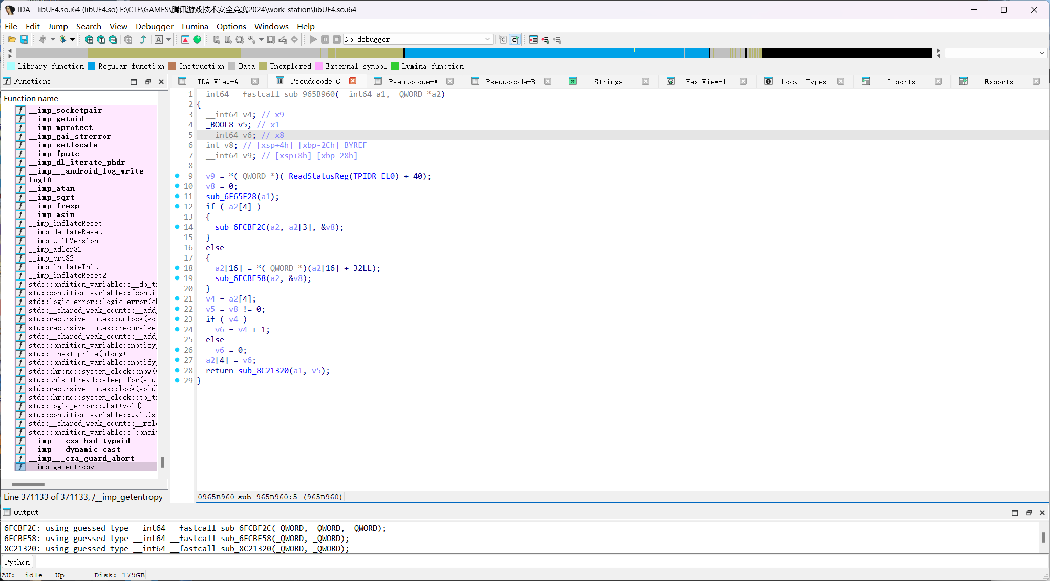The height and width of the screenshot is (581, 1050).
Task: Click the Jump back arrow icon
Action: 42,39
